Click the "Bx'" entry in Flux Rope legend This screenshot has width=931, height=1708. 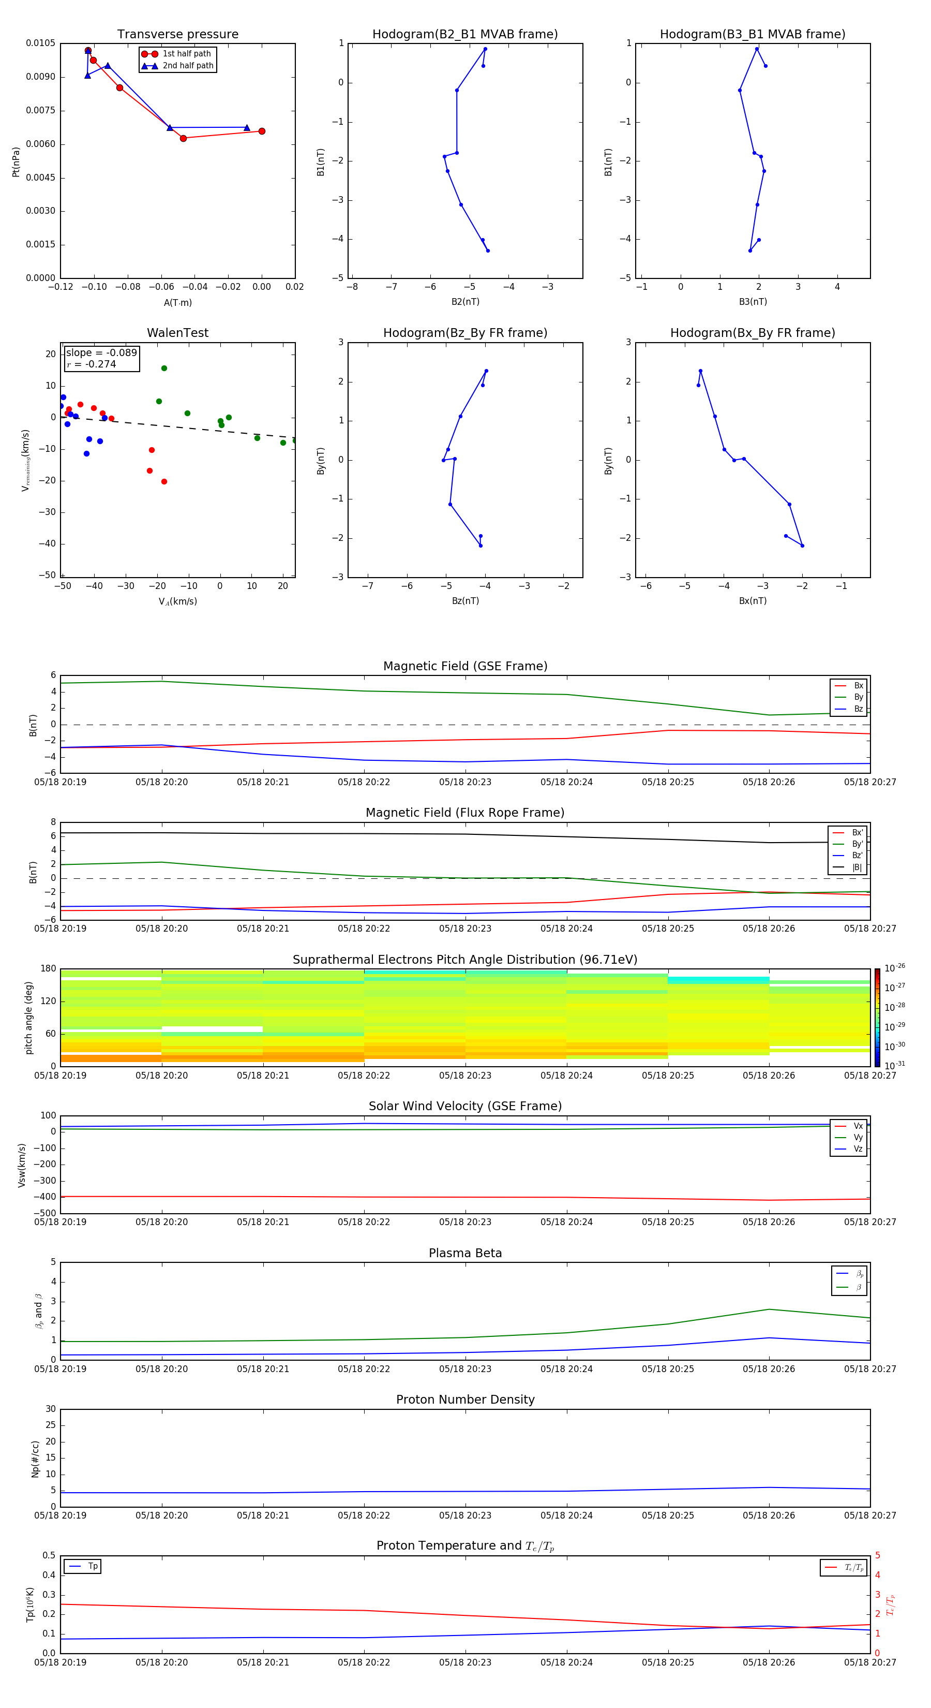coord(848,833)
